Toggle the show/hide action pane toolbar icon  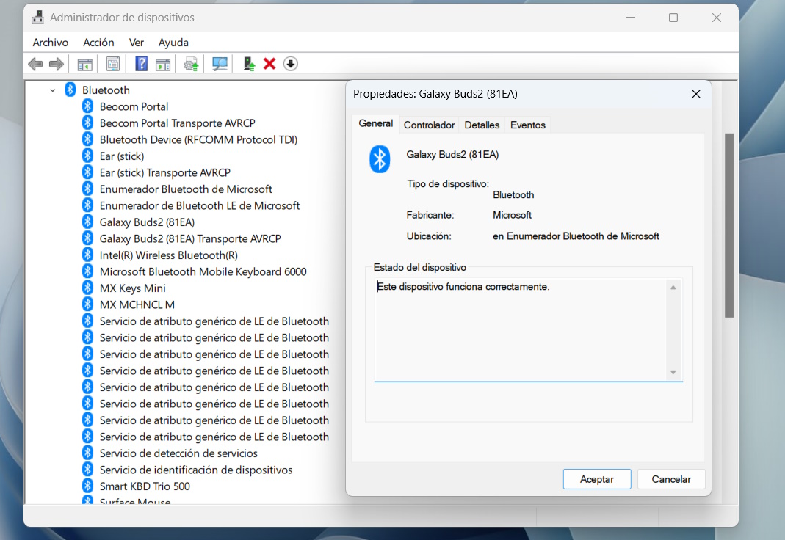(x=163, y=64)
